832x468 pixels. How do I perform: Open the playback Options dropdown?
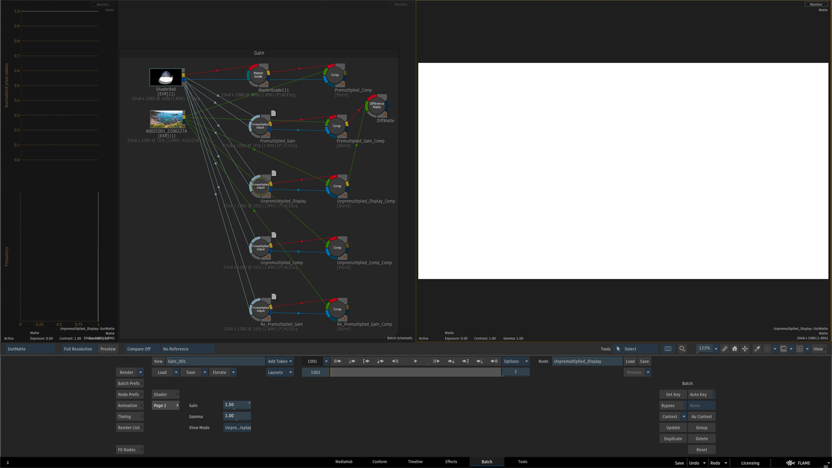coord(515,361)
